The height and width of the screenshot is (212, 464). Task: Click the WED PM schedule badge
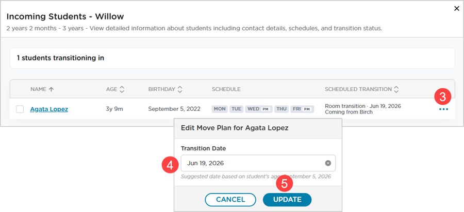pos(259,109)
